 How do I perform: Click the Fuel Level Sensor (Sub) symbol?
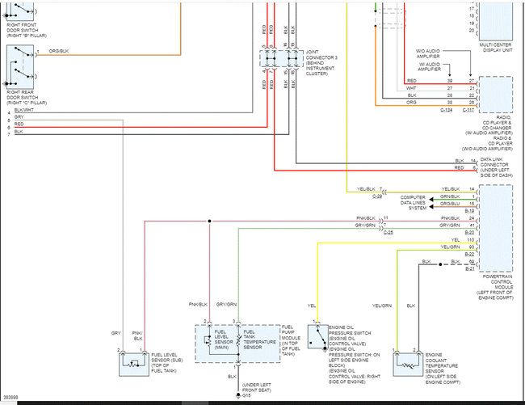[134, 364]
